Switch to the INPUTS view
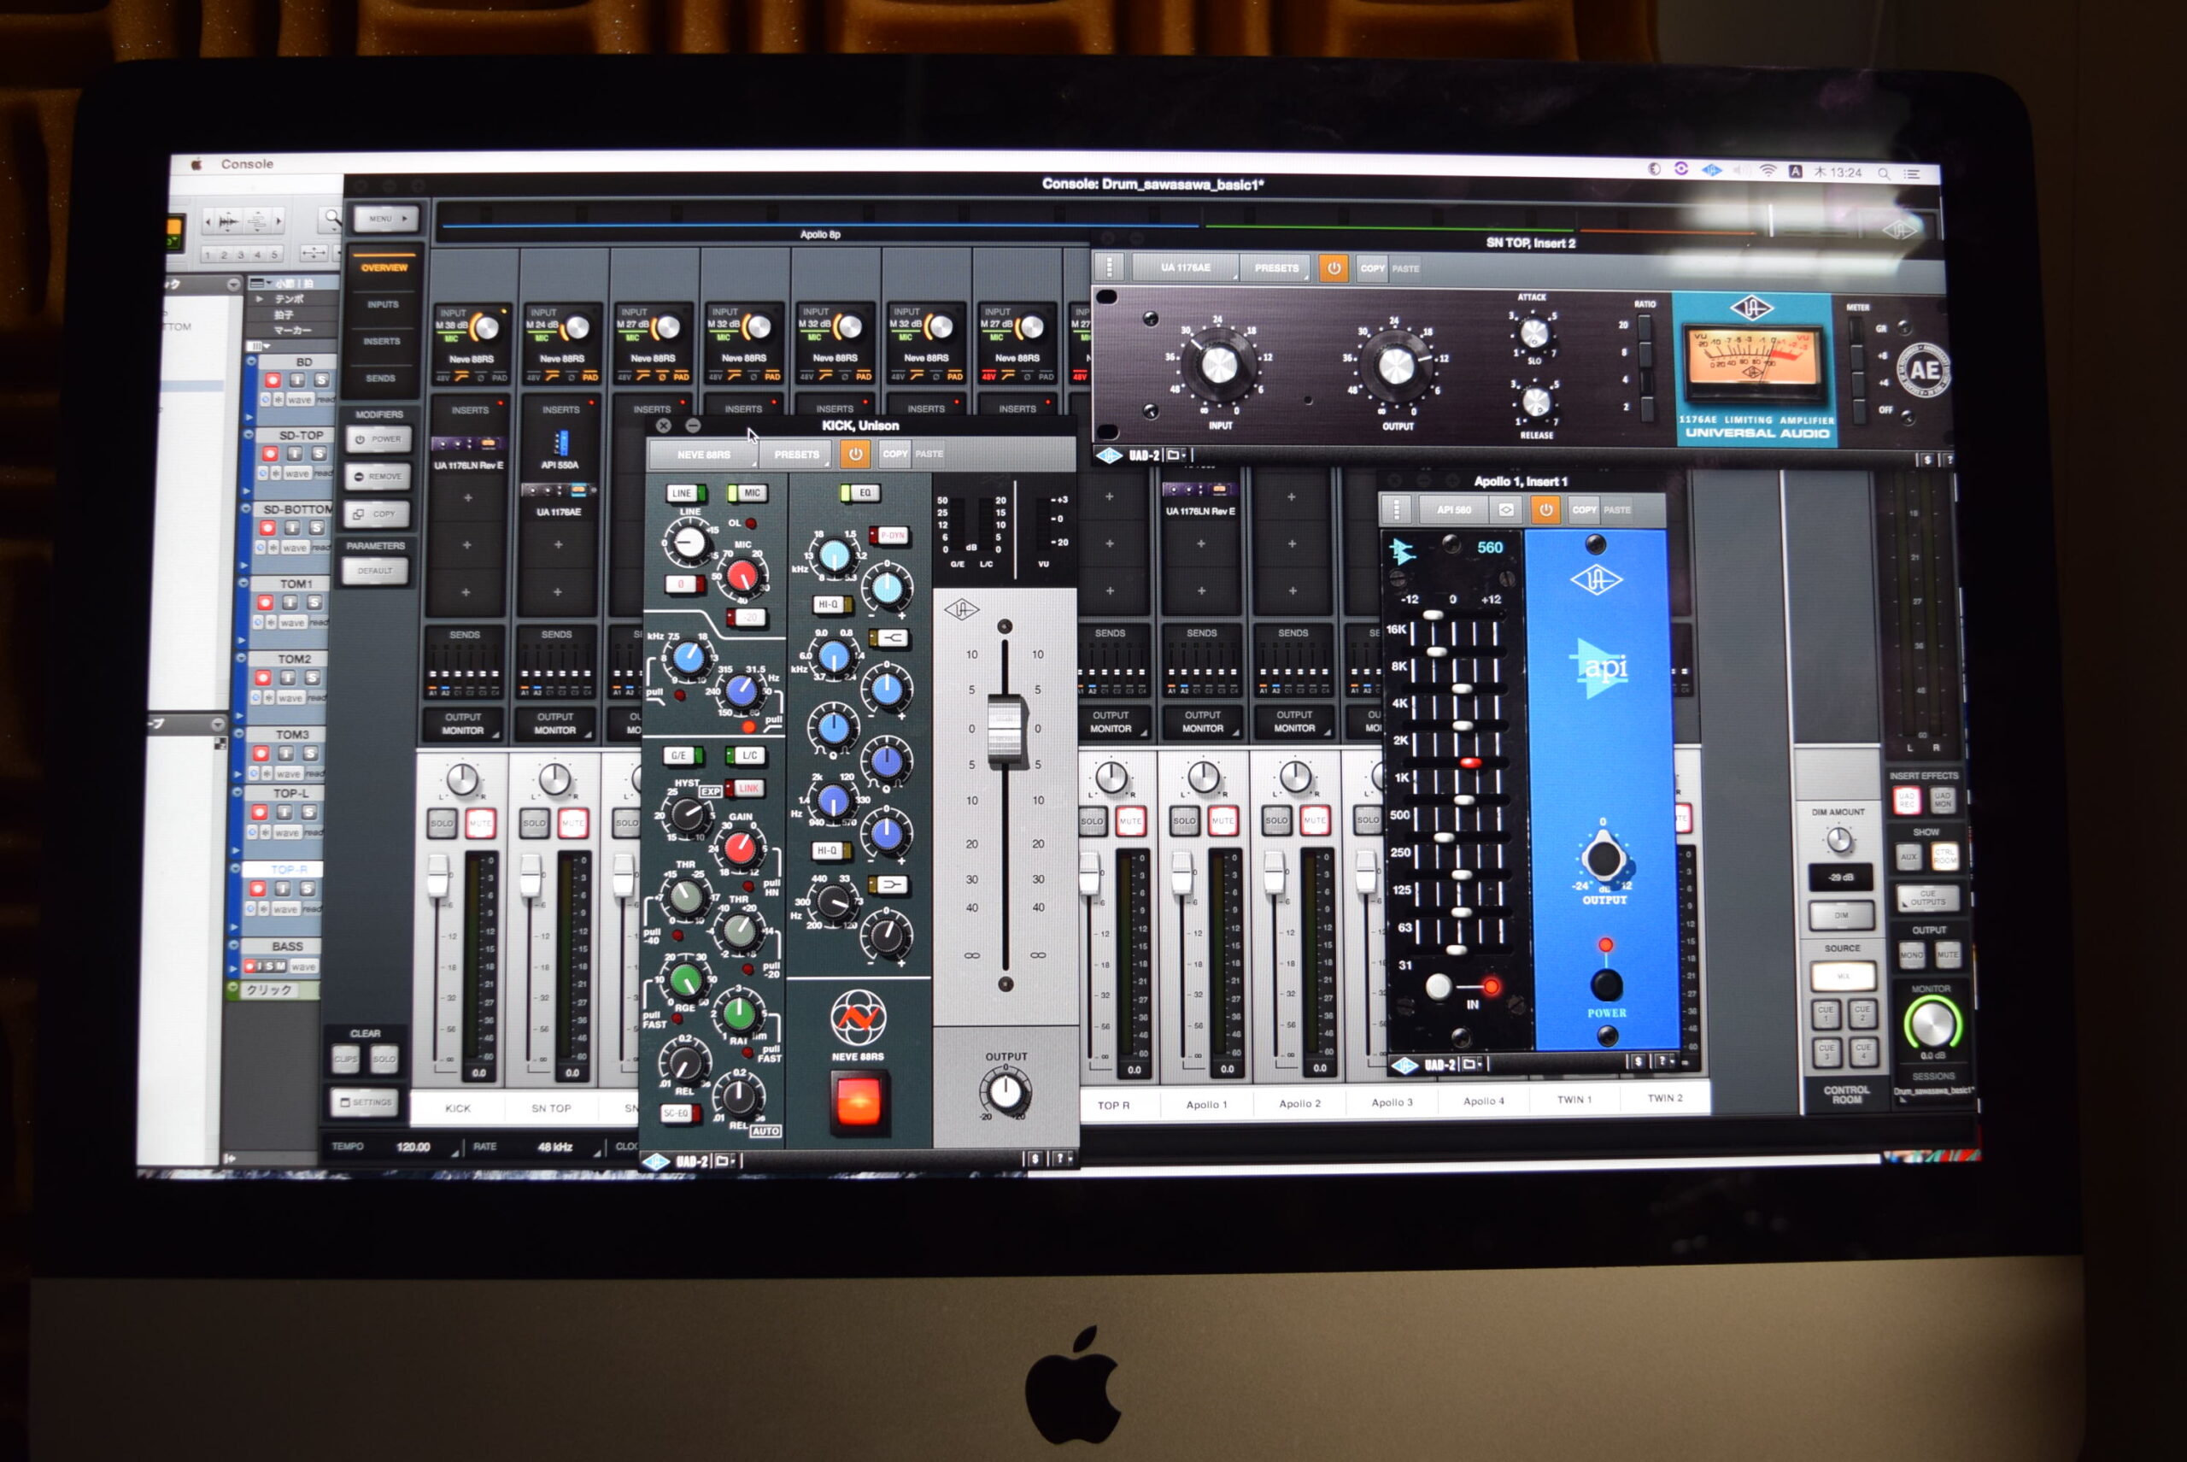 (383, 305)
